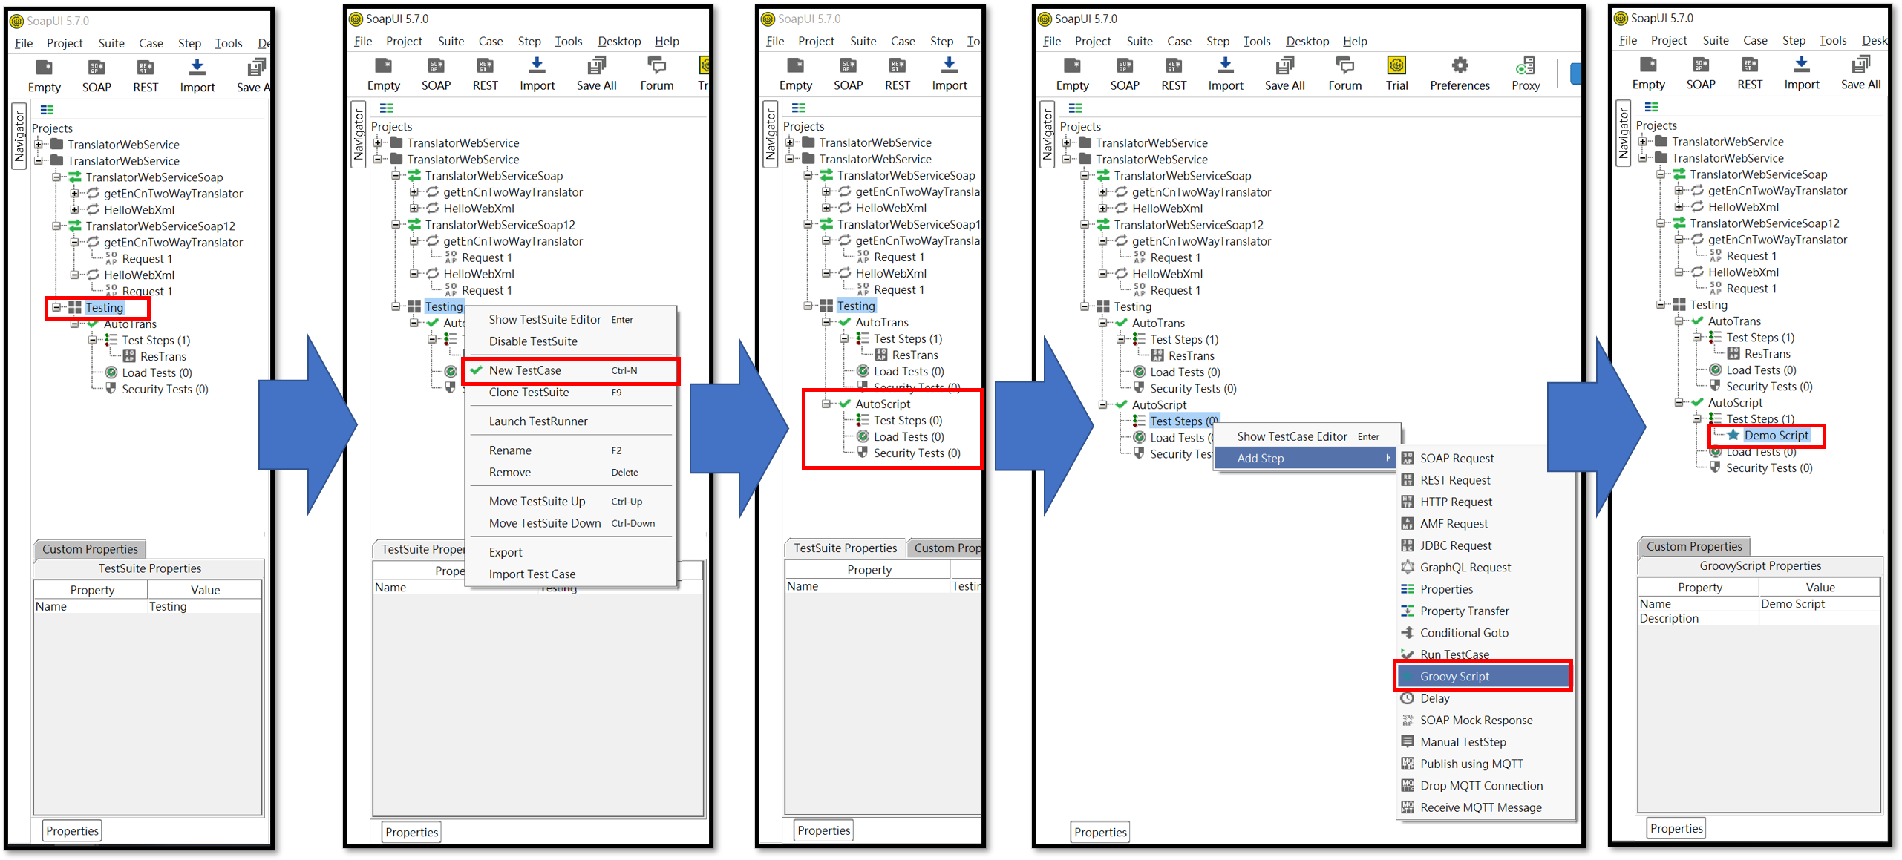
Task: Toggle Disable TestSuite in the context menu
Action: click(532, 341)
